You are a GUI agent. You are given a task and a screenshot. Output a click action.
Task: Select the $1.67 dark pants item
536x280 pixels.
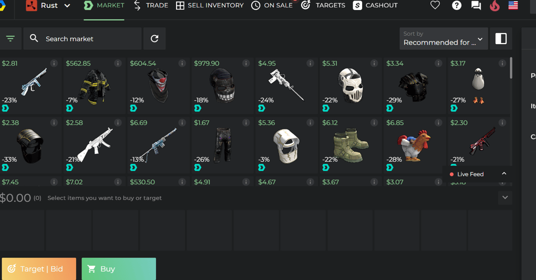tap(222, 145)
